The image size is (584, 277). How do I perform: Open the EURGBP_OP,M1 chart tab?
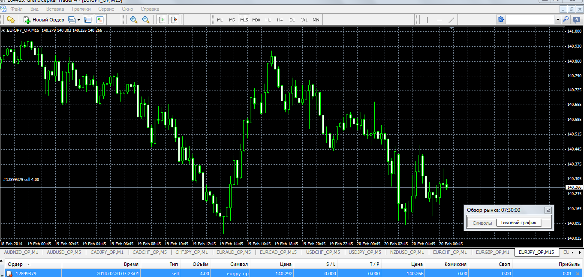pos(493,252)
